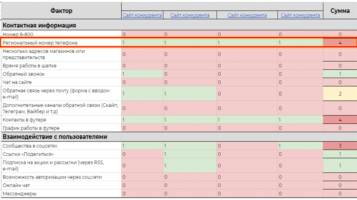
Task: Select the Сумма column header
Action: click(x=340, y=11)
